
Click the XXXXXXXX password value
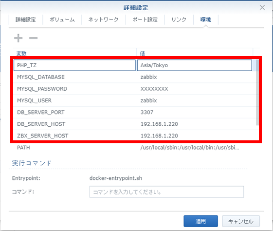[154, 89]
